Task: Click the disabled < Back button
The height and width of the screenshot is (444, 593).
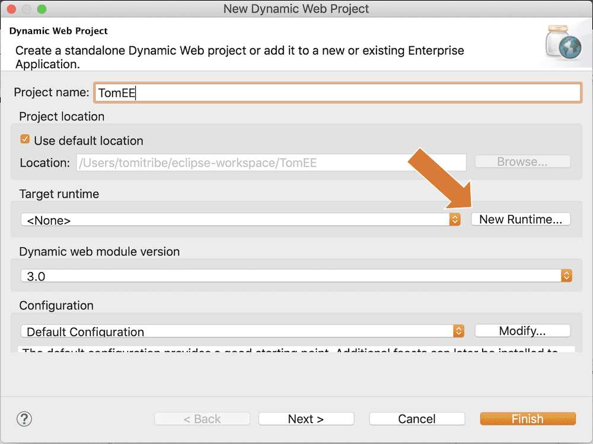Action: (x=202, y=419)
